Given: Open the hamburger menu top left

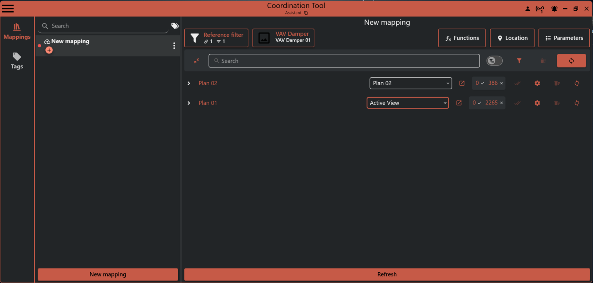Looking at the screenshot, I should pos(8,8).
